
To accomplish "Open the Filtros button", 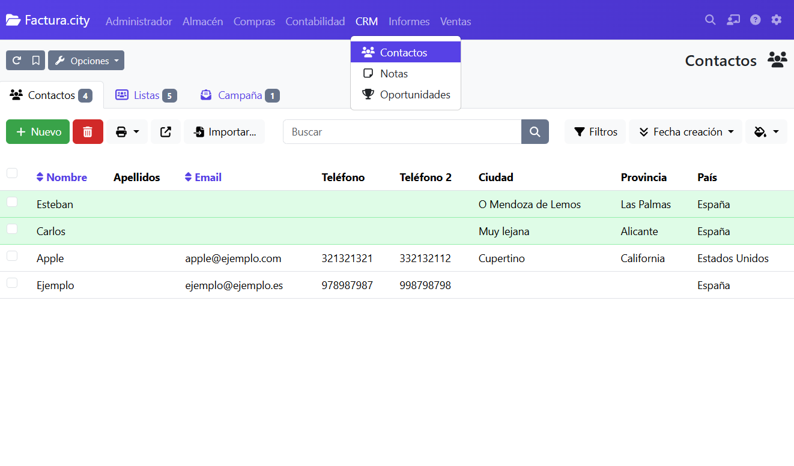I will (x=595, y=132).
